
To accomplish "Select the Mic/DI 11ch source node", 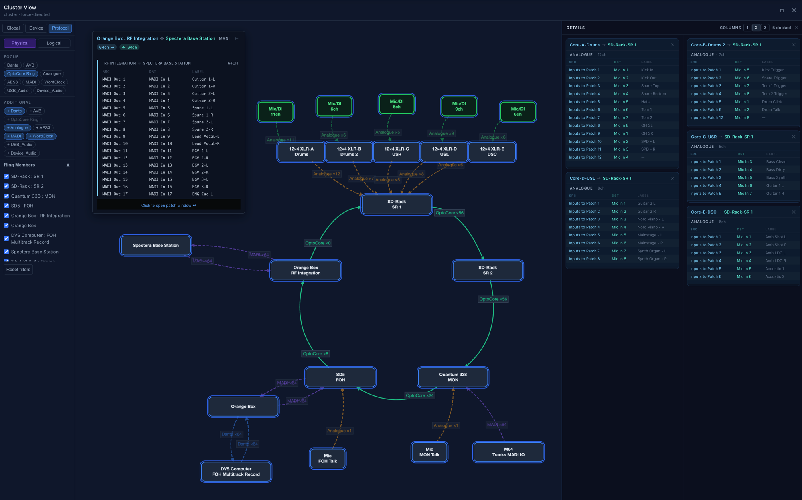I will [275, 111].
